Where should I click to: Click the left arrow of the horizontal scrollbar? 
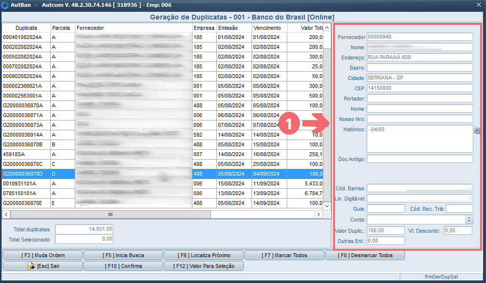(6, 214)
